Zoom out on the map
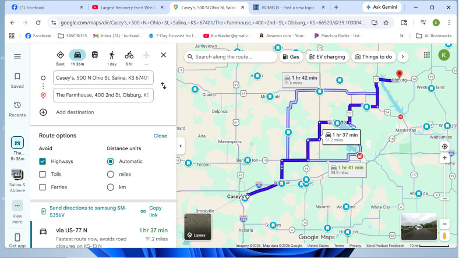 pyautogui.click(x=444, y=224)
